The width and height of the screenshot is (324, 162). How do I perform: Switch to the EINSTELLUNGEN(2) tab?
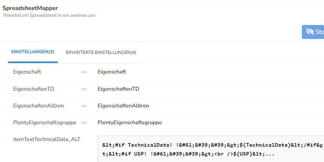33,52
